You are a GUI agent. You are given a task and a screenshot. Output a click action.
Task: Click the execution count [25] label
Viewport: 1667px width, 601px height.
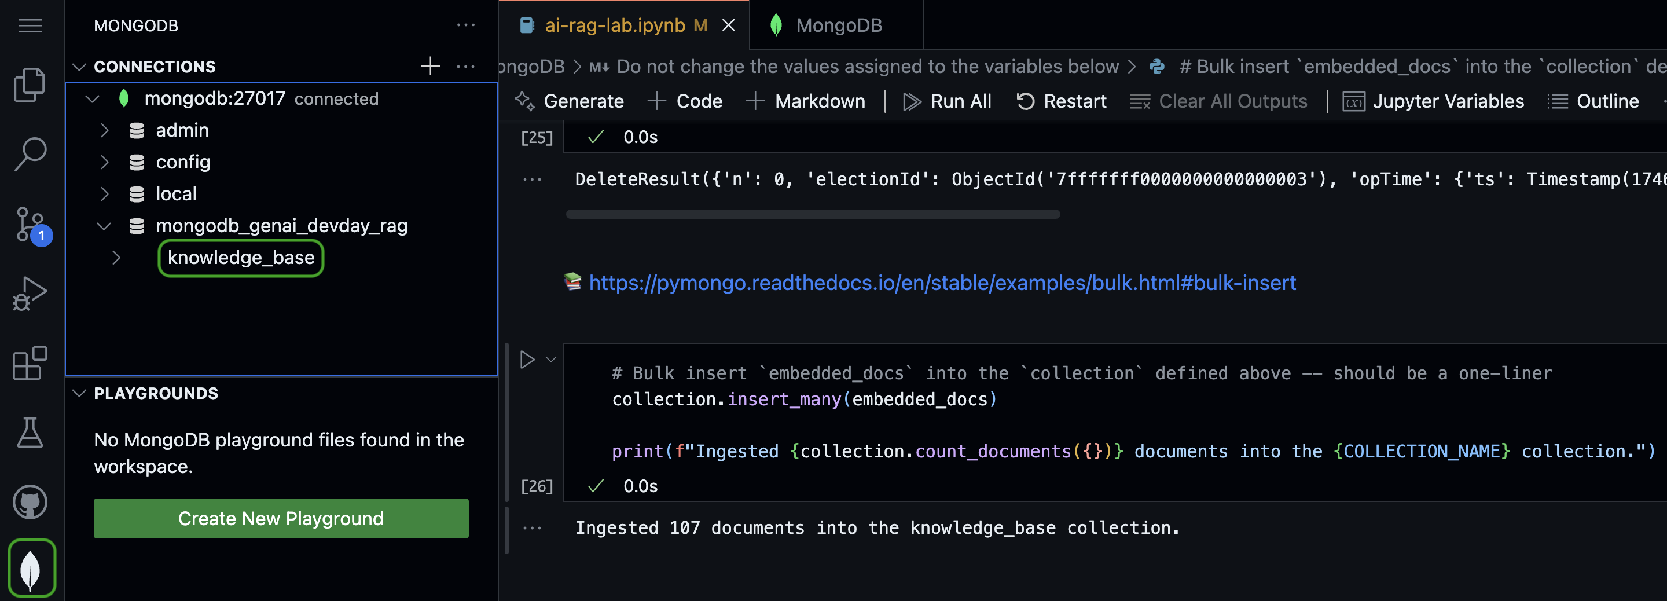pos(537,137)
